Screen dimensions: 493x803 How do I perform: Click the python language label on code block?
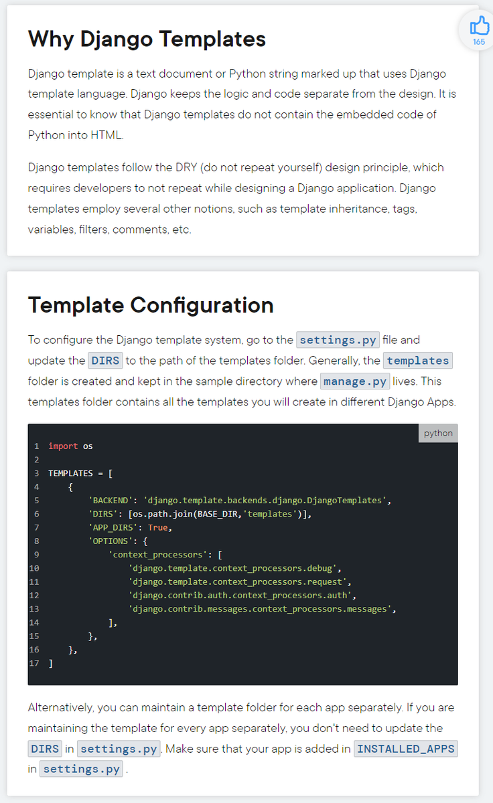click(x=438, y=433)
